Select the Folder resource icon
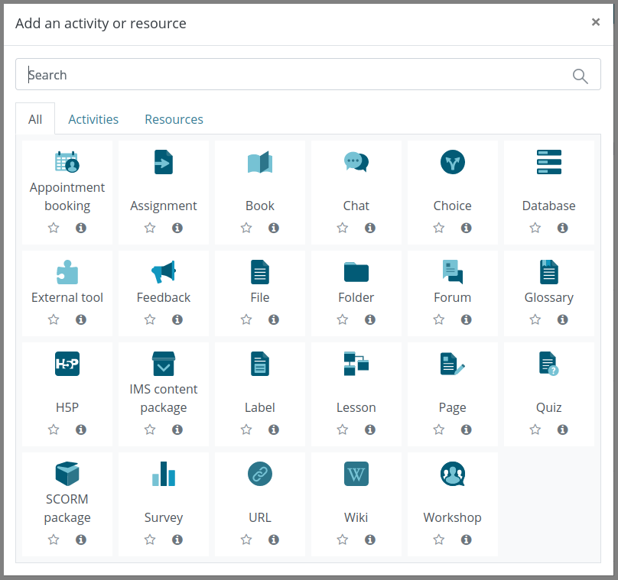The image size is (618, 580). click(356, 272)
